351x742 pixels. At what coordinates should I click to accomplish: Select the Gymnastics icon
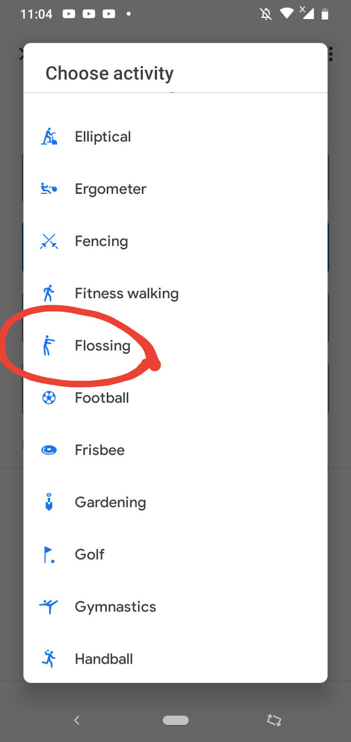48,606
